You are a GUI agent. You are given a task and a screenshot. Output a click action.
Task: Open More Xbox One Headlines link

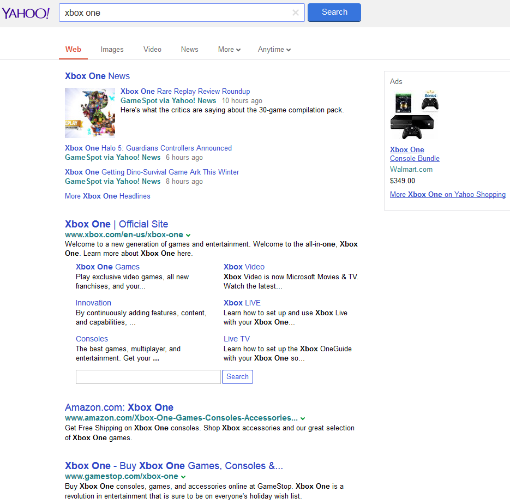[x=107, y=196]
